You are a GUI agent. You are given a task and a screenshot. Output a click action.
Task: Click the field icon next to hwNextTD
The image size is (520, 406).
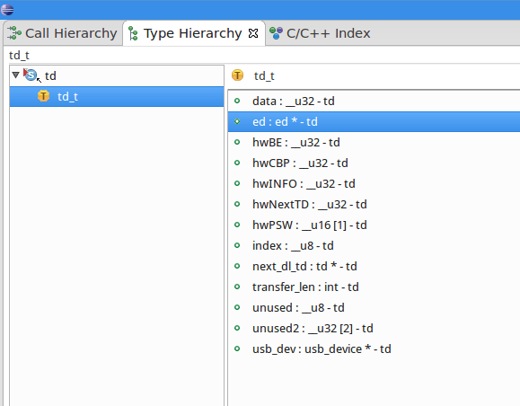[x=237, y=204]
